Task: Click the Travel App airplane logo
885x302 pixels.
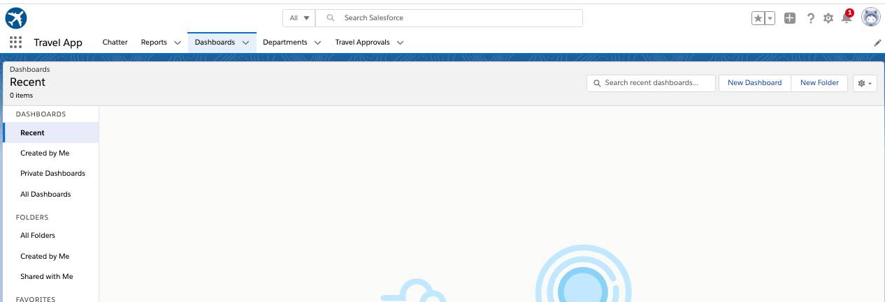Action: coord(15,18)
